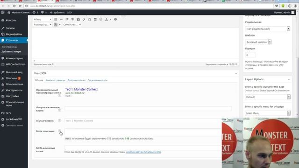Open the Main Menu selection dropdown

tap(268, 113)
